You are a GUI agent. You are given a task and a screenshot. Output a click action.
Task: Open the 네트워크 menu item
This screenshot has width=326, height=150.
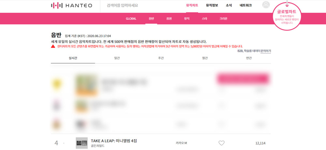245,6
